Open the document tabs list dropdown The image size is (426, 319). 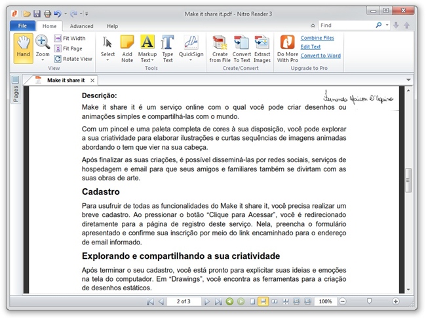click(x=408, y=80)
